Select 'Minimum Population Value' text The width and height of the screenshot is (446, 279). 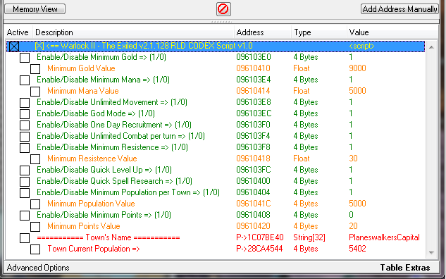pos(91,204)
